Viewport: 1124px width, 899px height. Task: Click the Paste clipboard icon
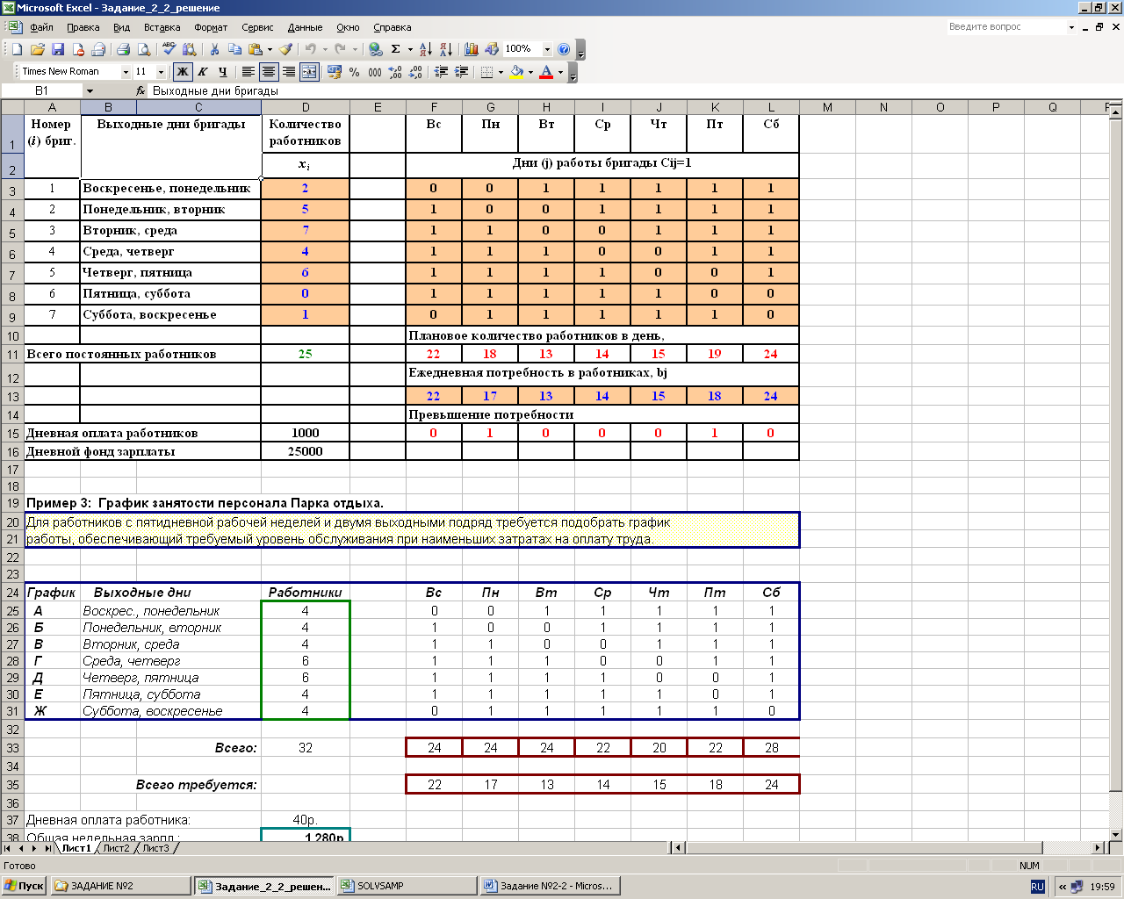(255, 49)
